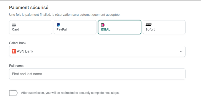Viewport: 201px width, 108px height.
Task: Choose the iDEAL payment tab
Action: tap(119, 27)
